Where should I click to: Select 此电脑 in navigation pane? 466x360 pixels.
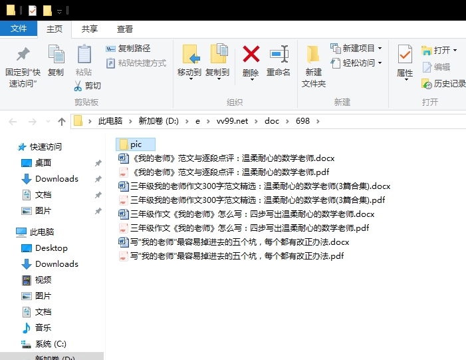click(x=35, y=232)
